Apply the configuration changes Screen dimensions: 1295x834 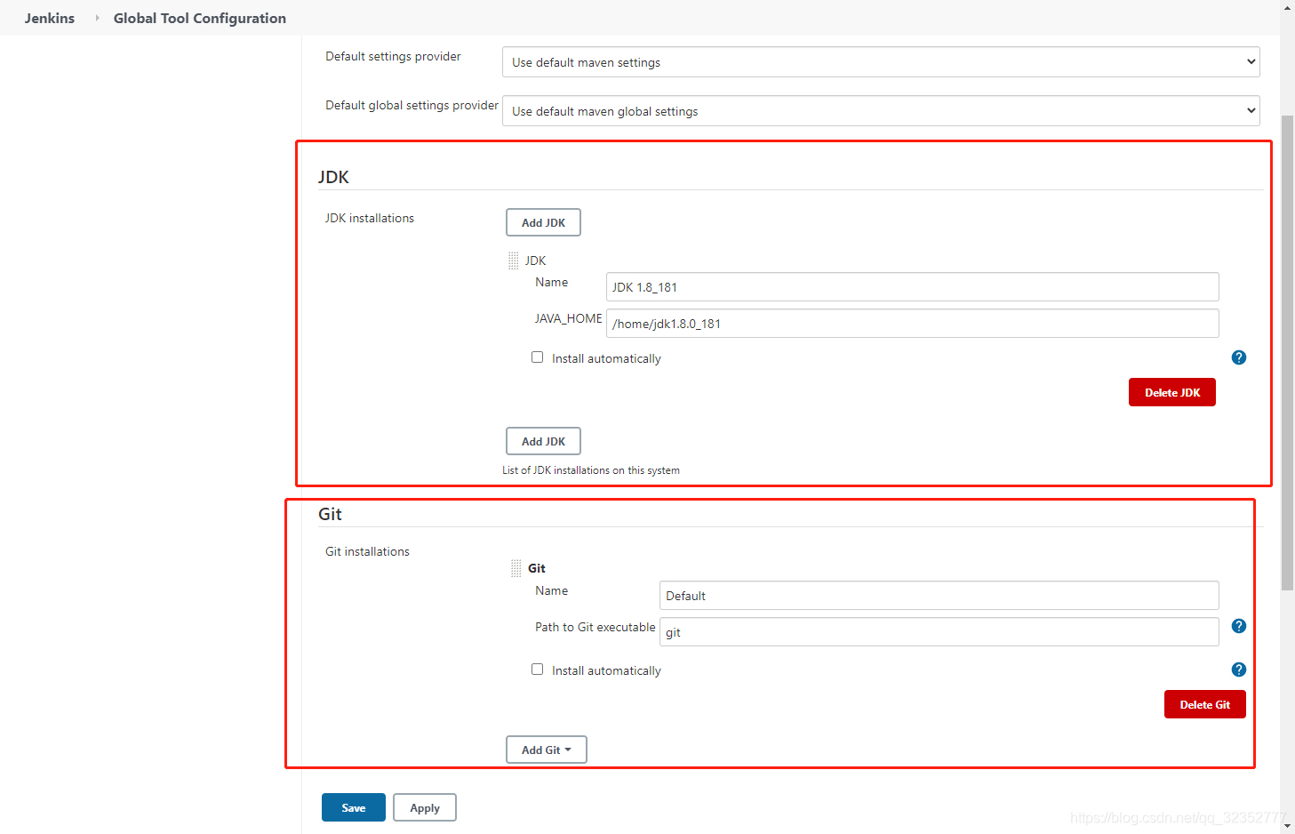click(x=425, y=807)
